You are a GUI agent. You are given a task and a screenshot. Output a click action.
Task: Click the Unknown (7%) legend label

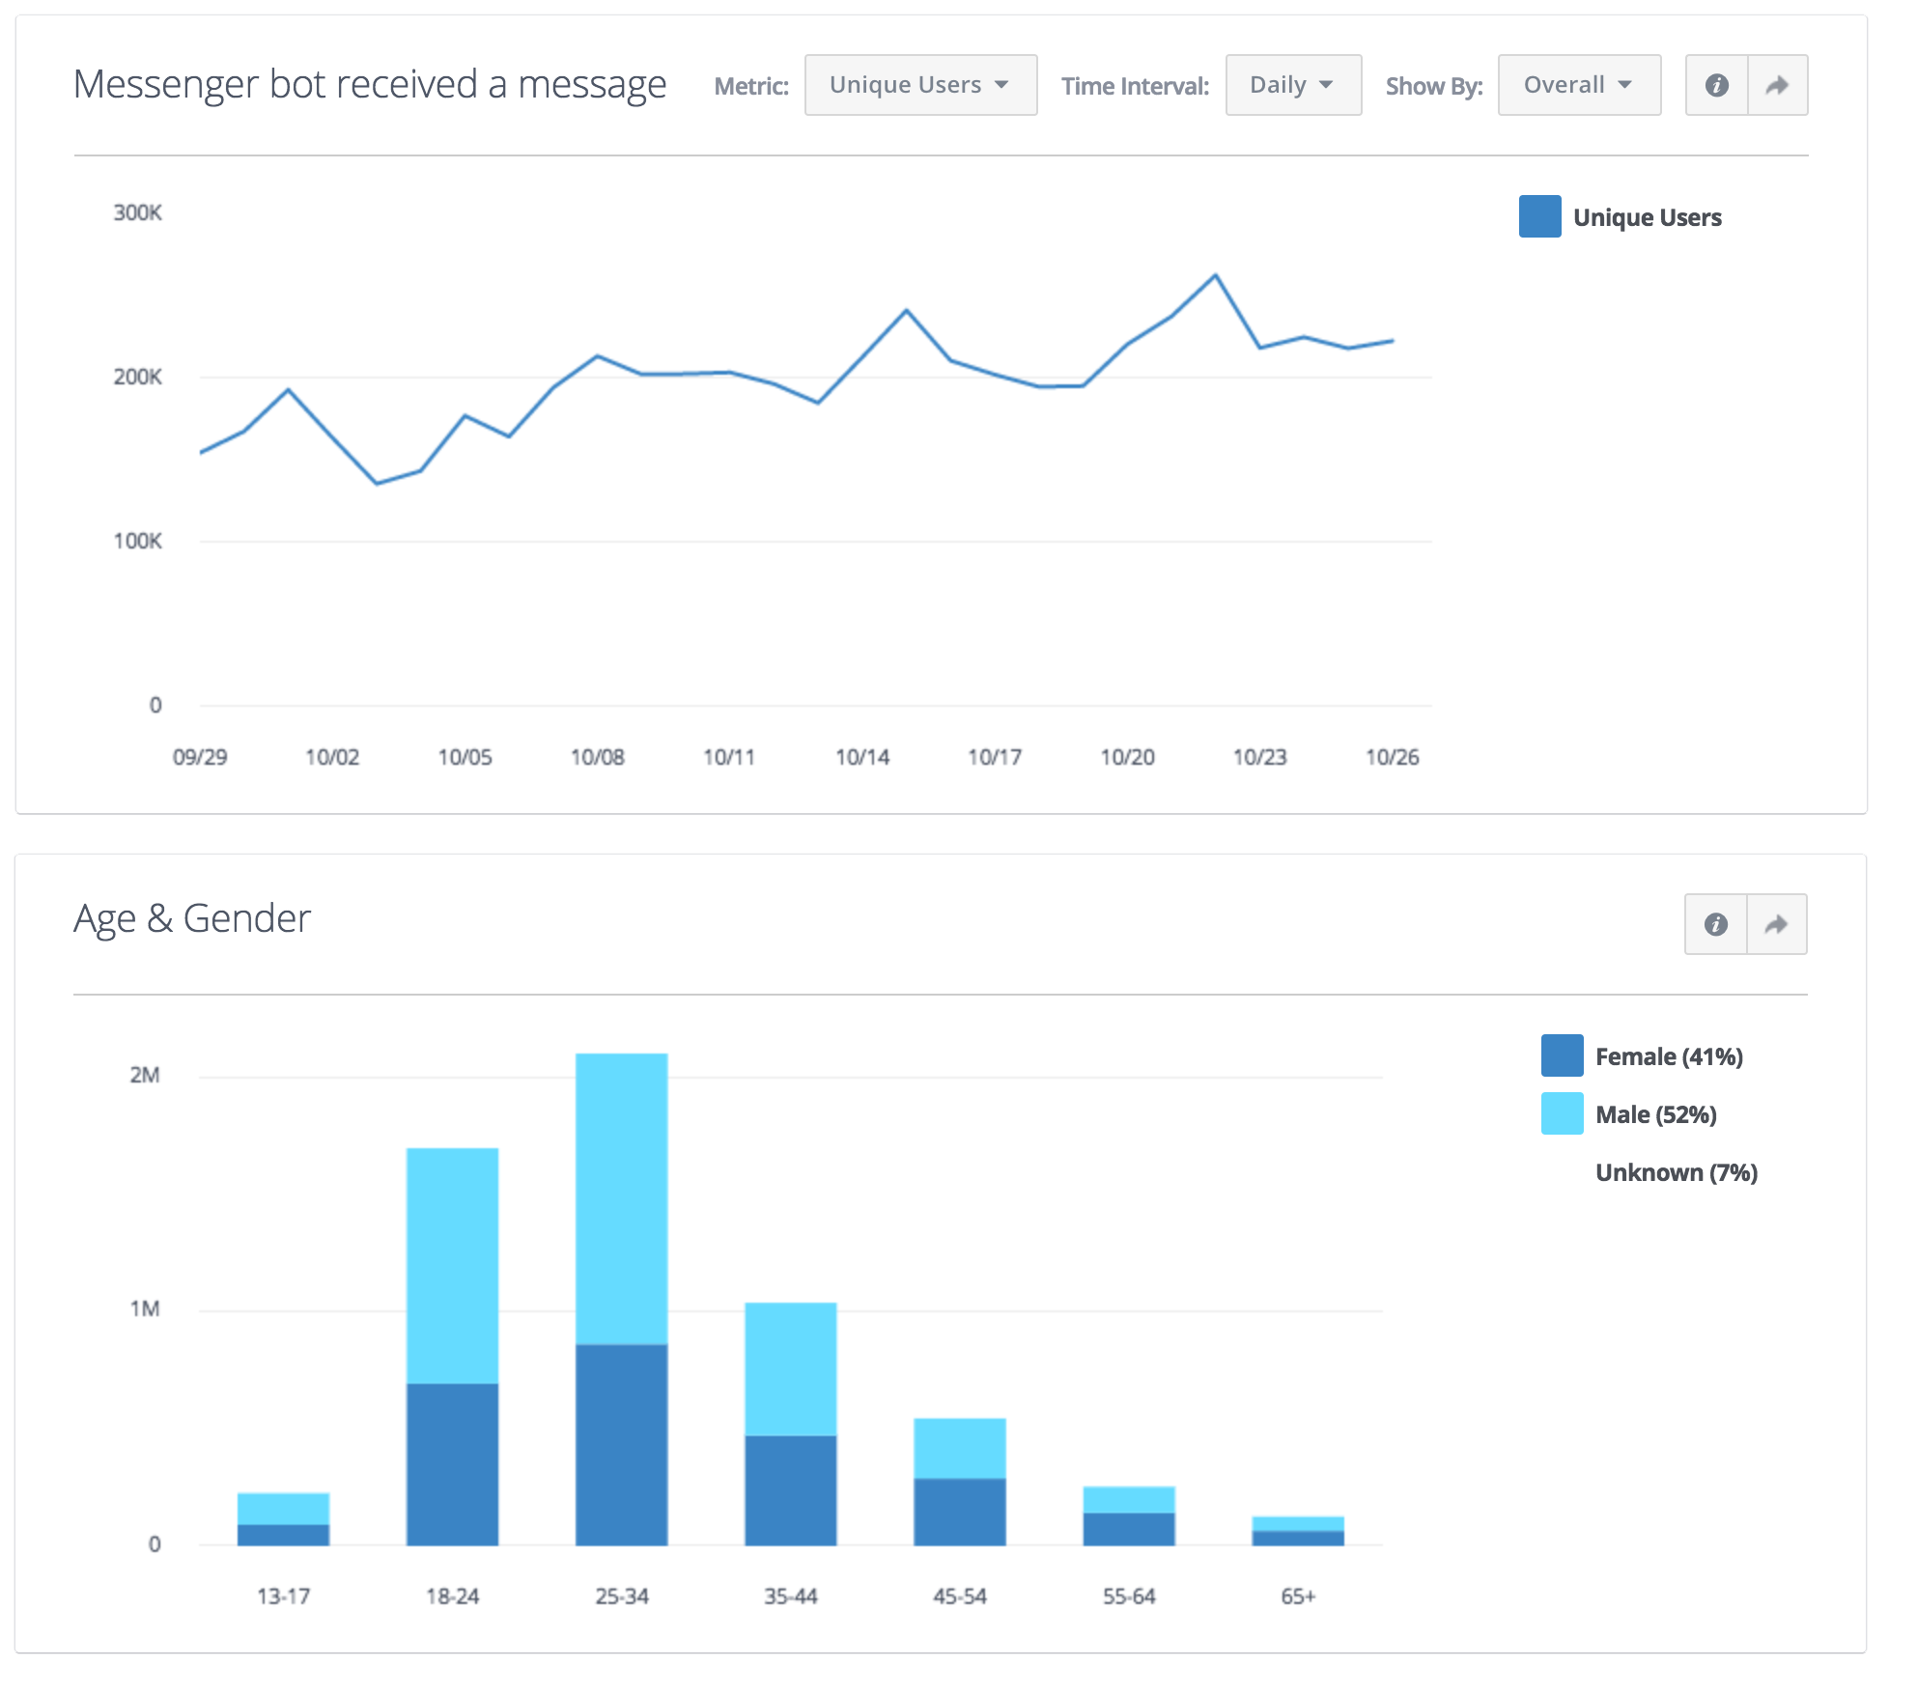pyautogui.click(x=1676, y=1172)
